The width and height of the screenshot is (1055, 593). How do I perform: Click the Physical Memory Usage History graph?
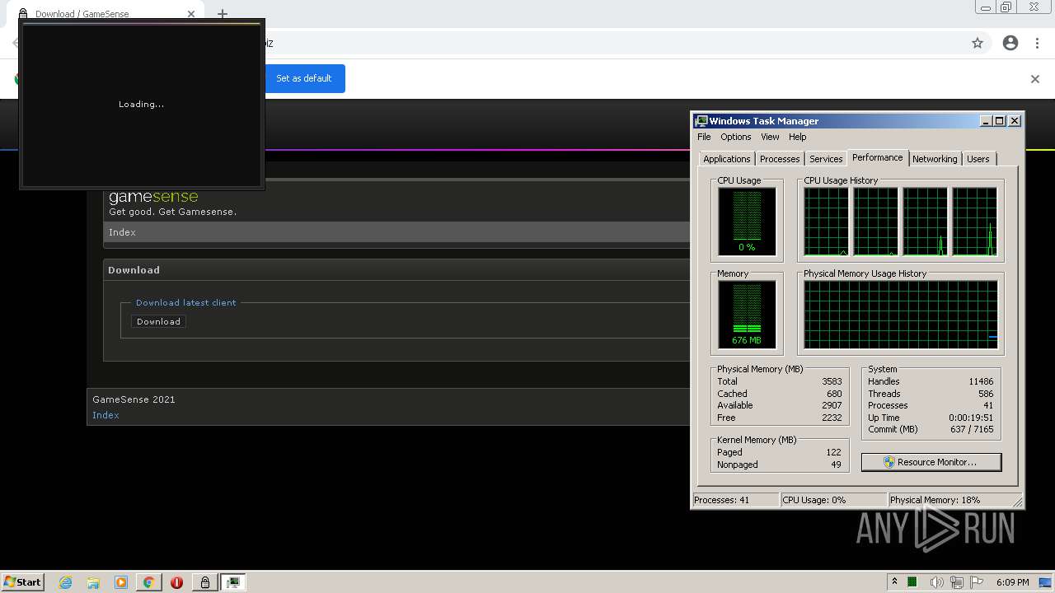[x=901, y=314]
